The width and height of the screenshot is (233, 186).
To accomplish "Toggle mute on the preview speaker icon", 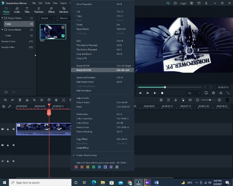I will coord(221,93).
